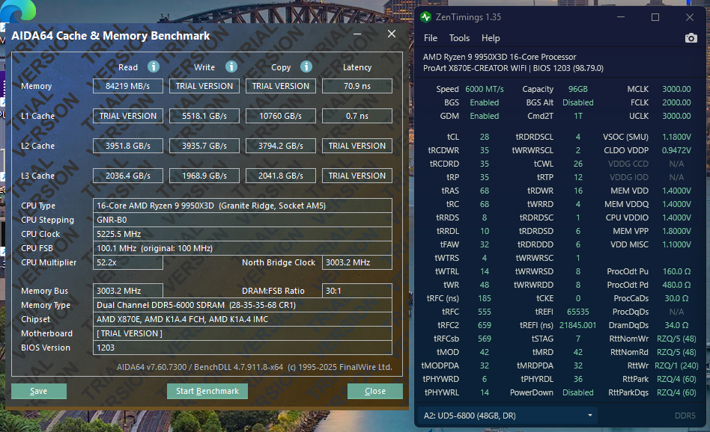The height and width of the screenshot is (432, 710).
Task: Click the ZenTimings app icon in title bar
Action: (x=426, y=16)
